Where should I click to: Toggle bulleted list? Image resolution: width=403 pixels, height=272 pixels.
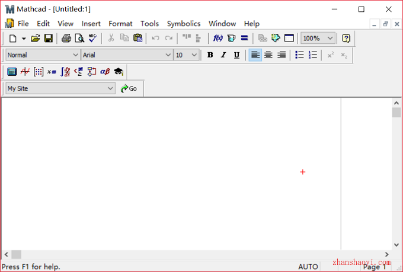[299, 55]
